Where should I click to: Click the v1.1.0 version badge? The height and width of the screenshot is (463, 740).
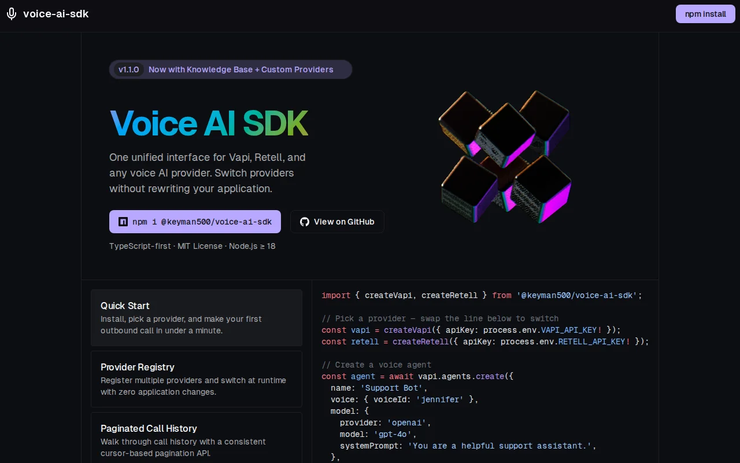129,69
